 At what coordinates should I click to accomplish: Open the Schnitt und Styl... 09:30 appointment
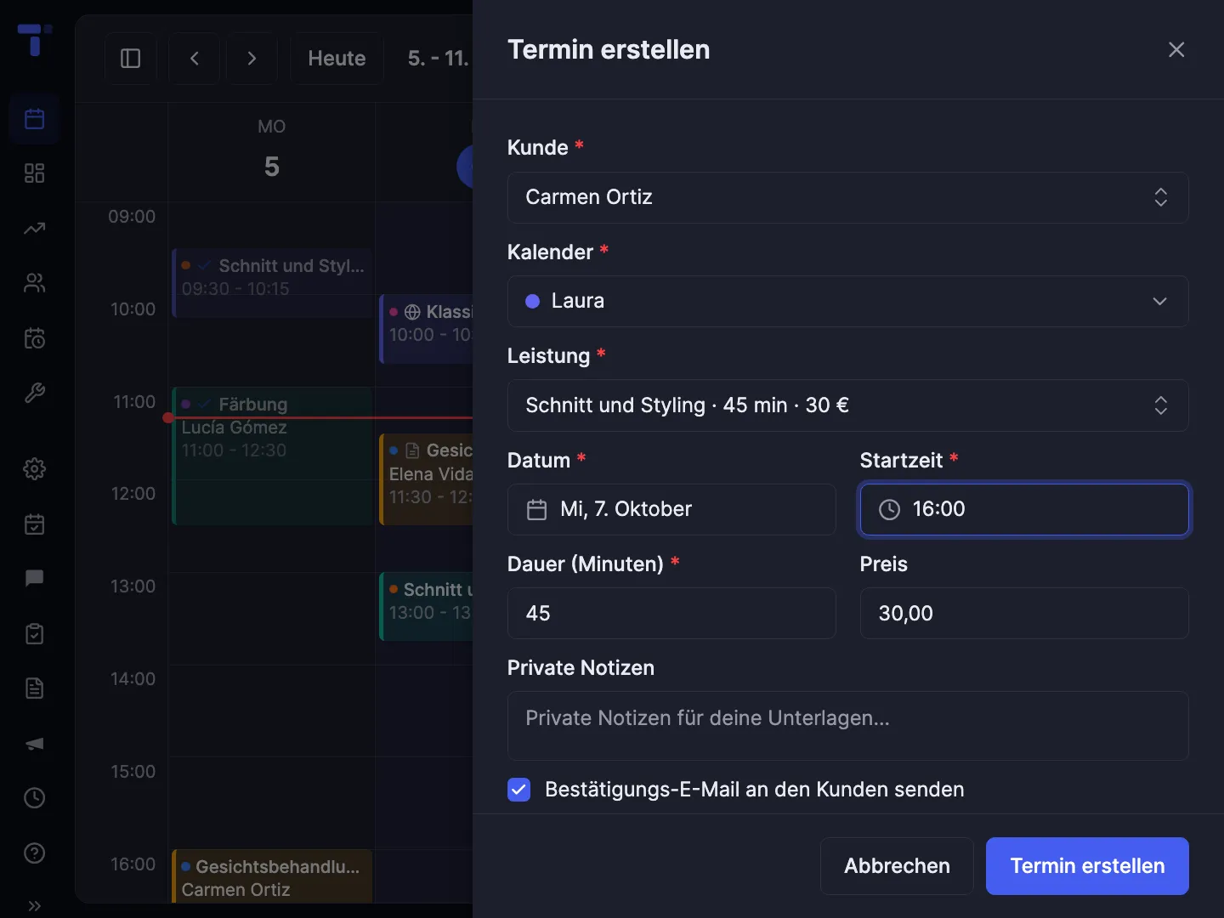[272, 283]
